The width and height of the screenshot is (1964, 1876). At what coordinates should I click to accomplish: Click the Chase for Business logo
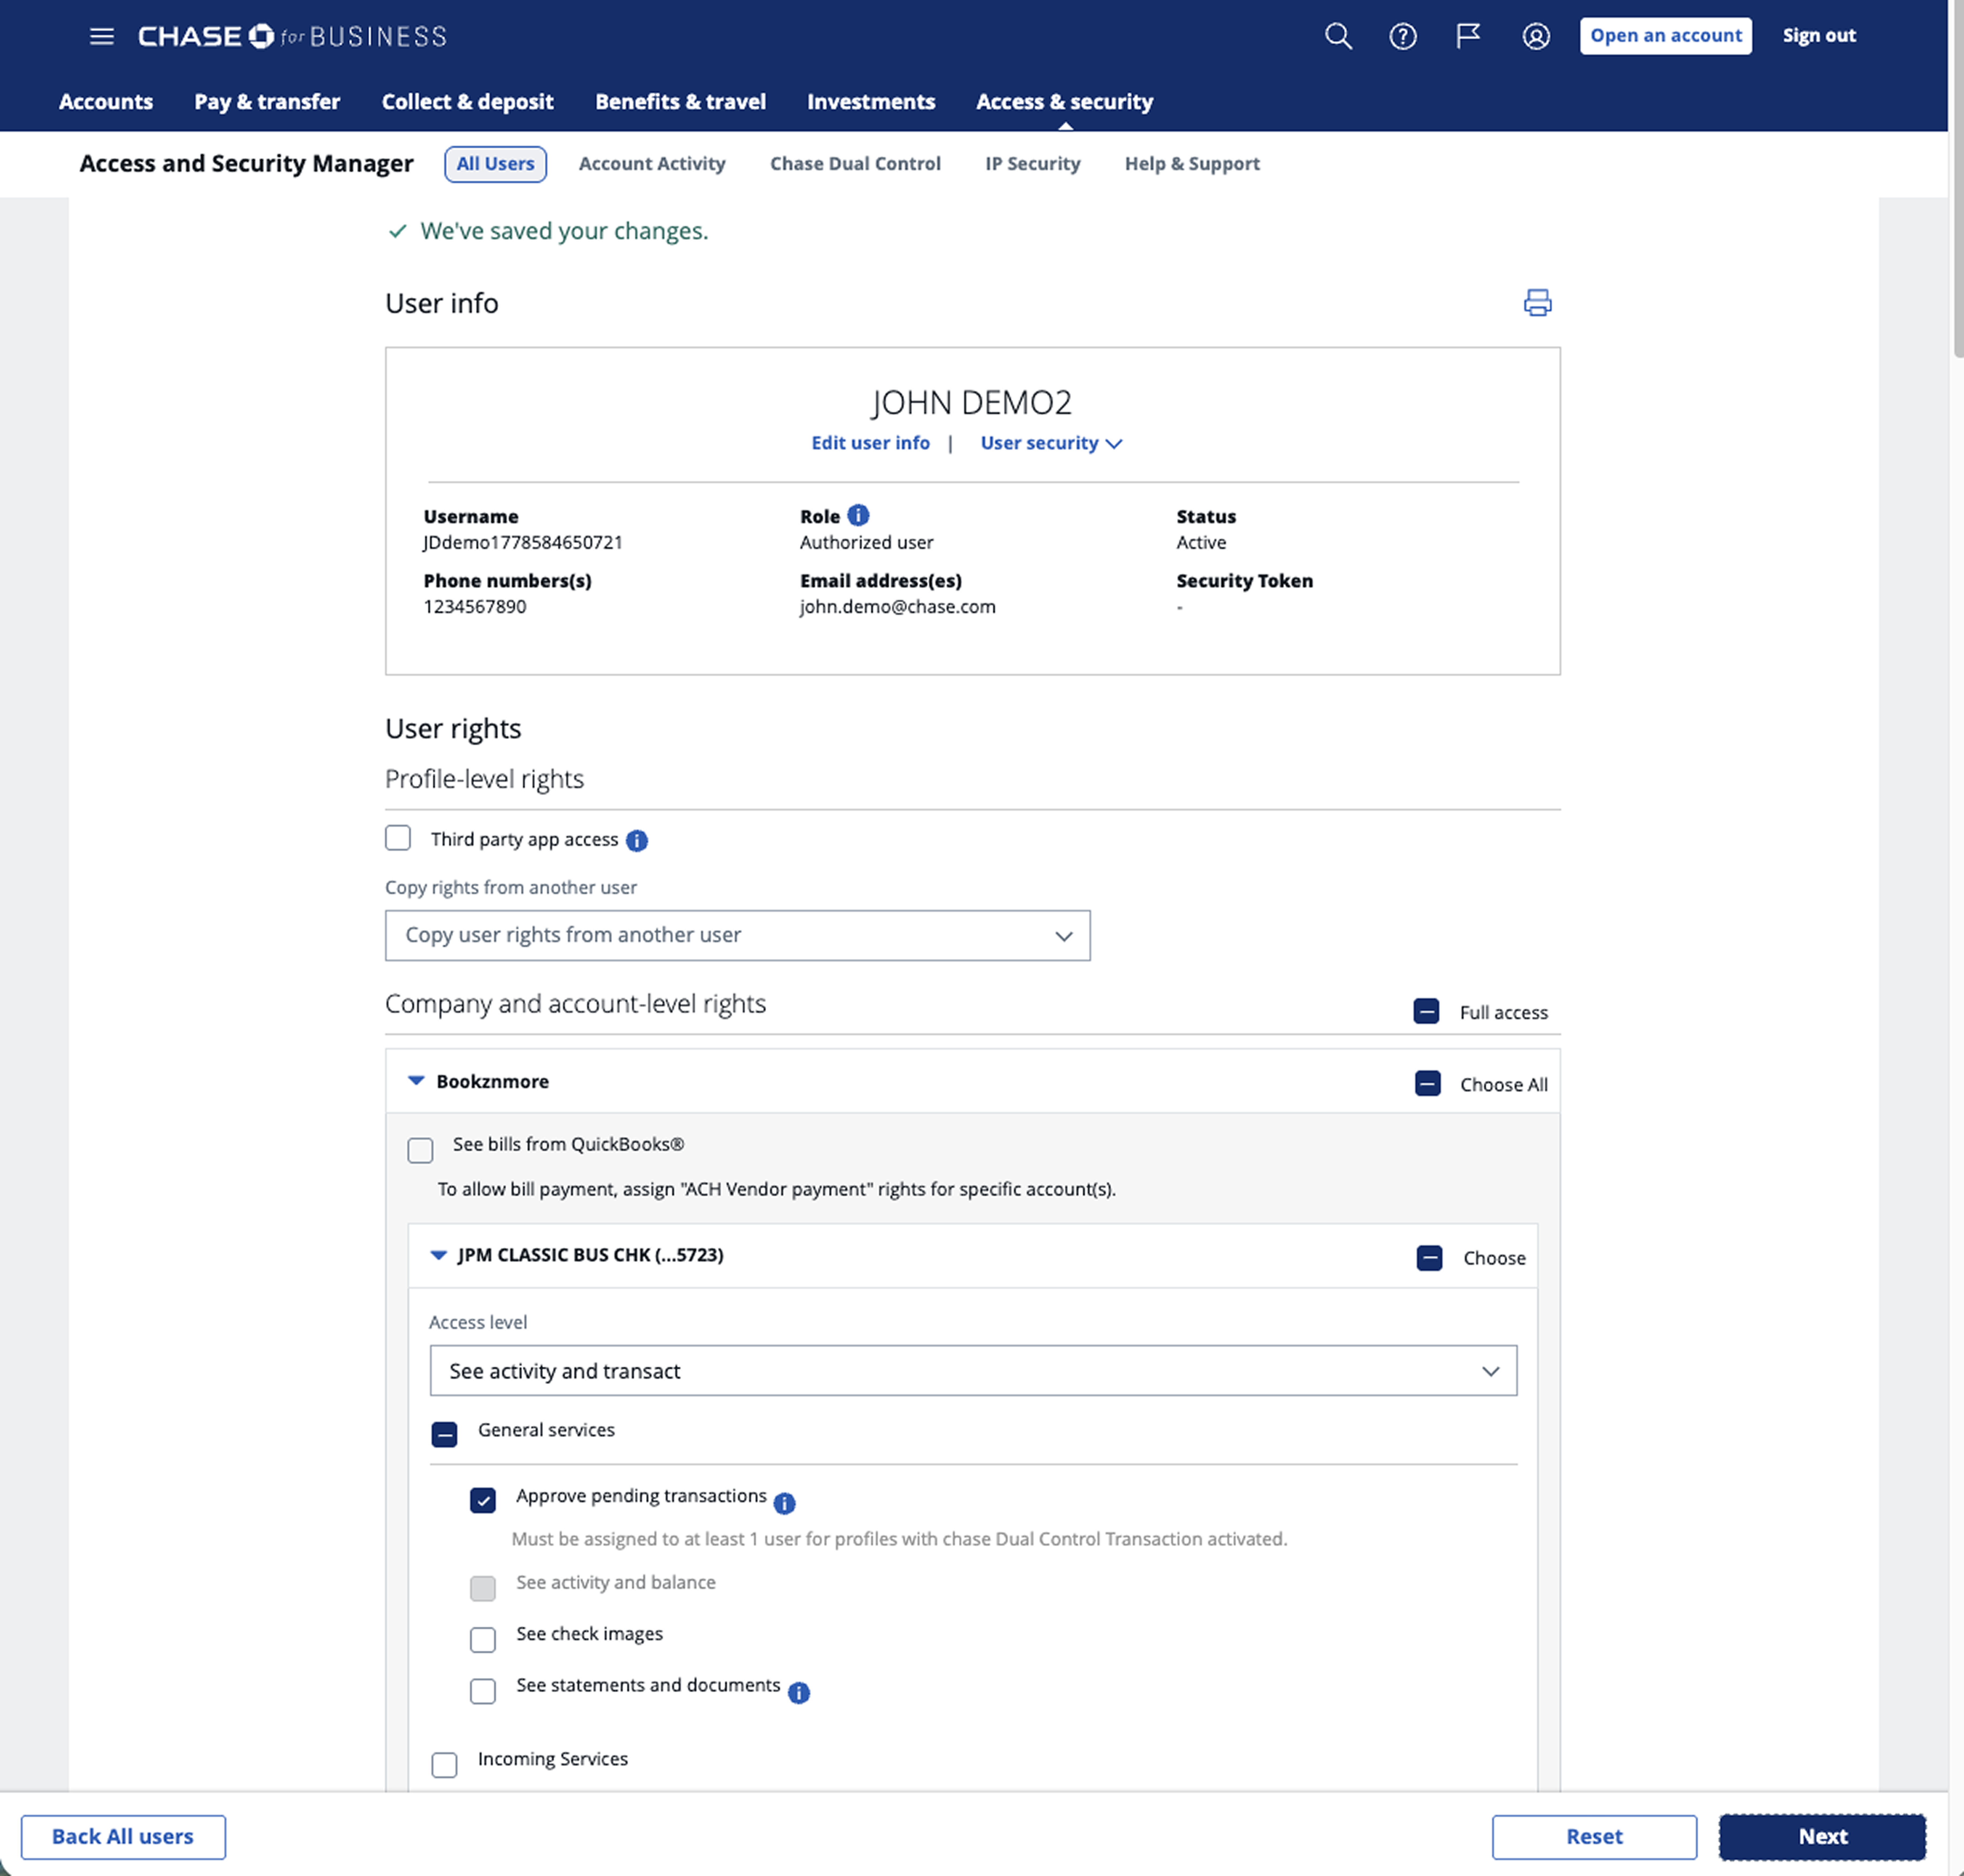tap(292, 37)
